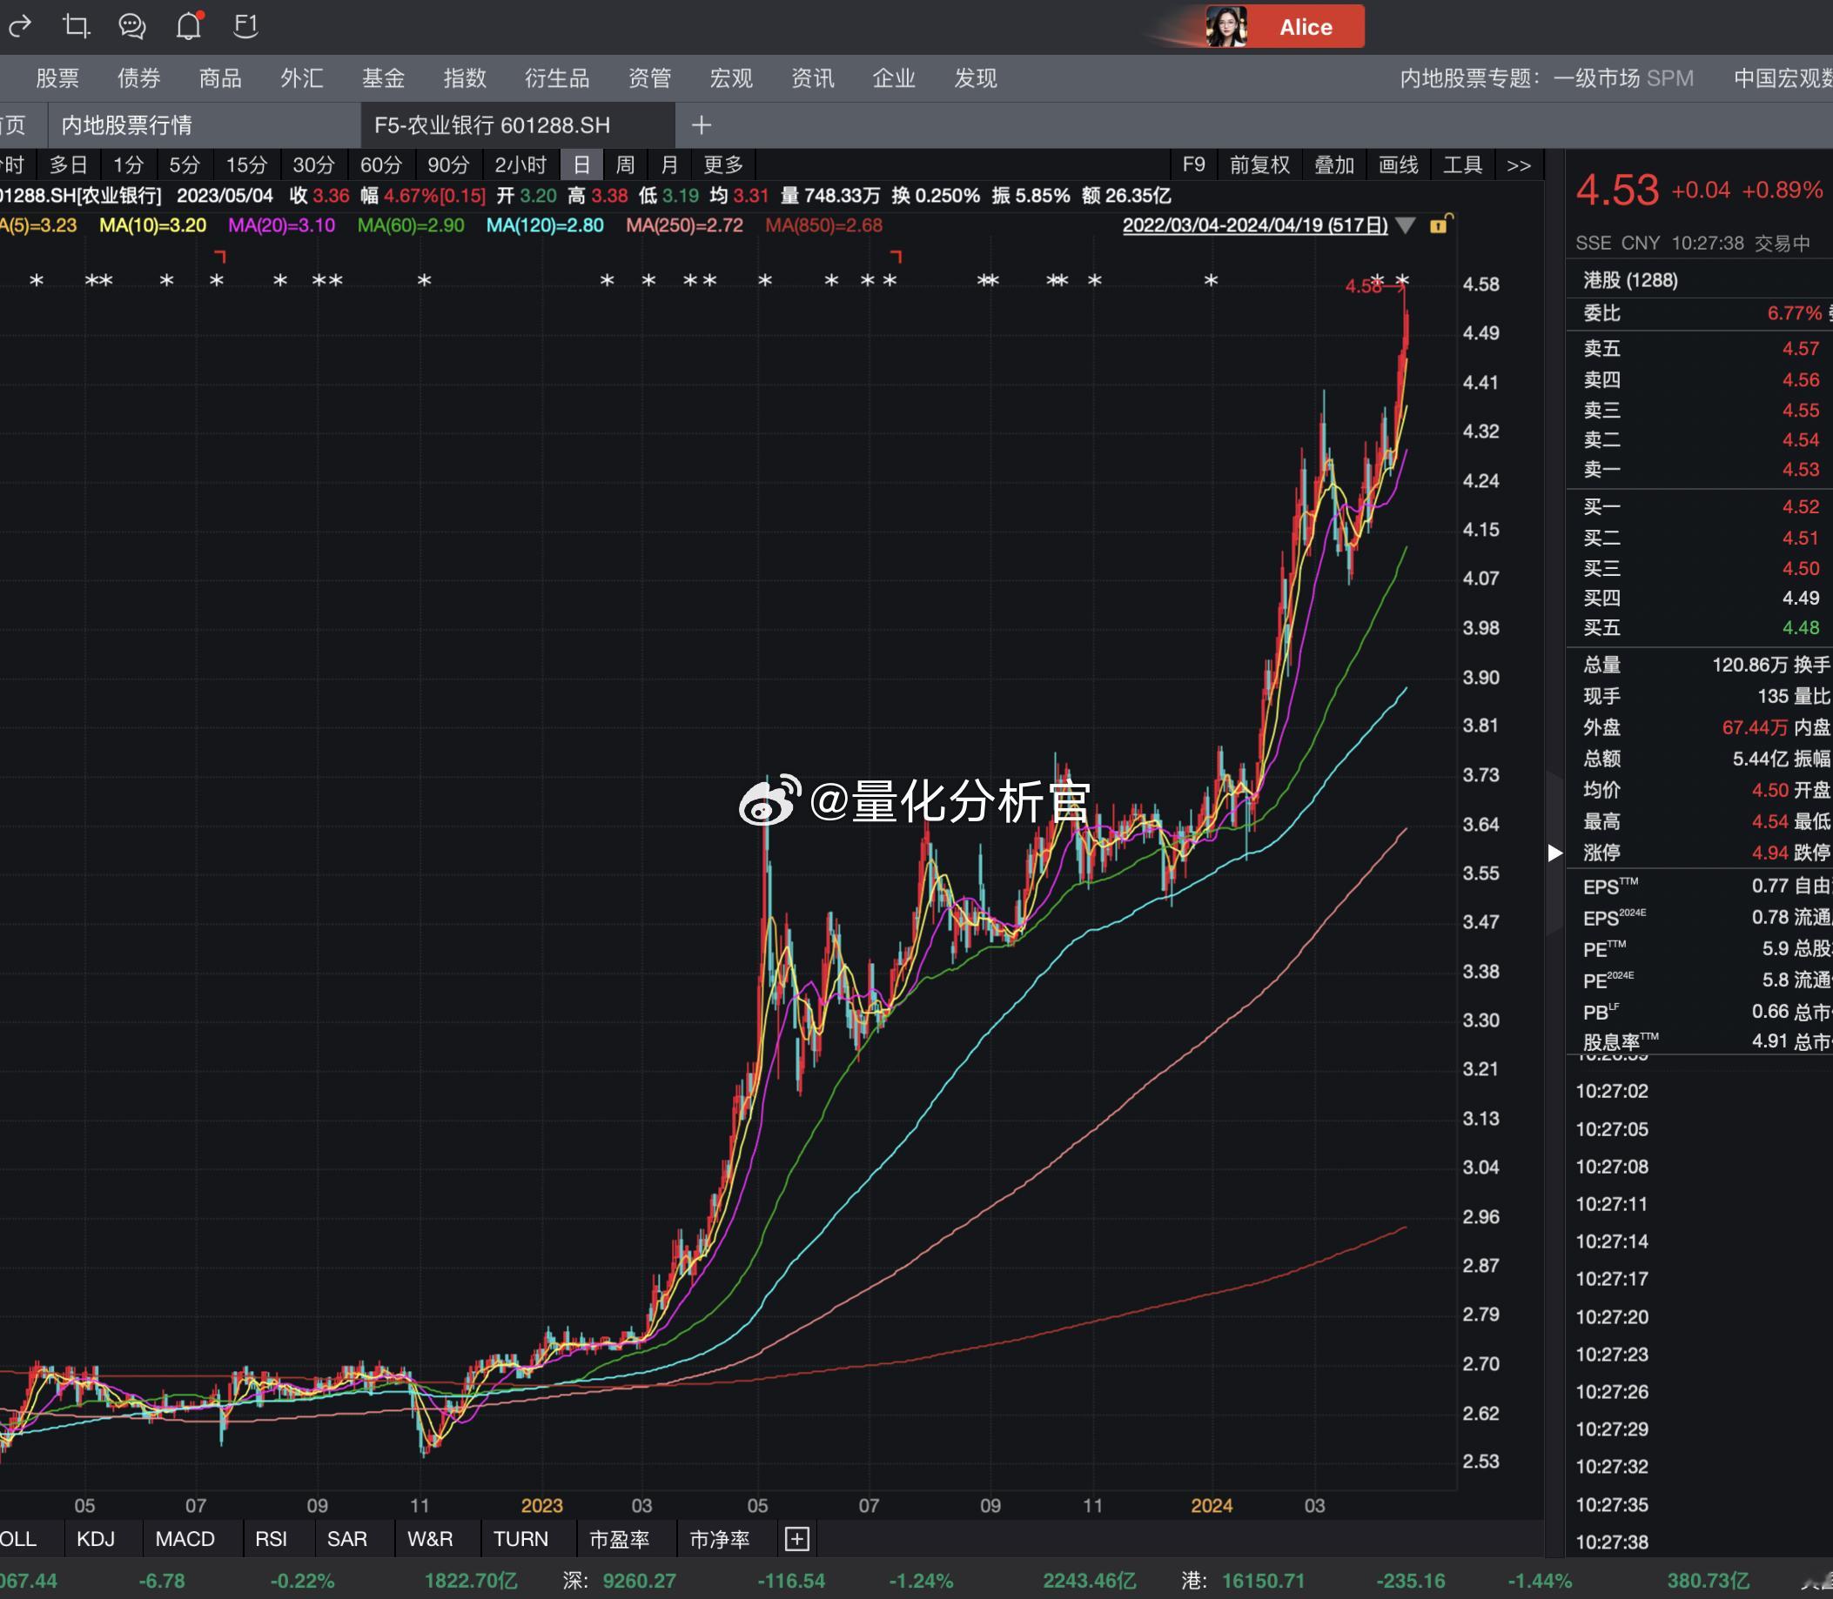The width and height of the screenshot is (1833, 1599).
Task: Open 企业 menu
Action: point(894,78)
